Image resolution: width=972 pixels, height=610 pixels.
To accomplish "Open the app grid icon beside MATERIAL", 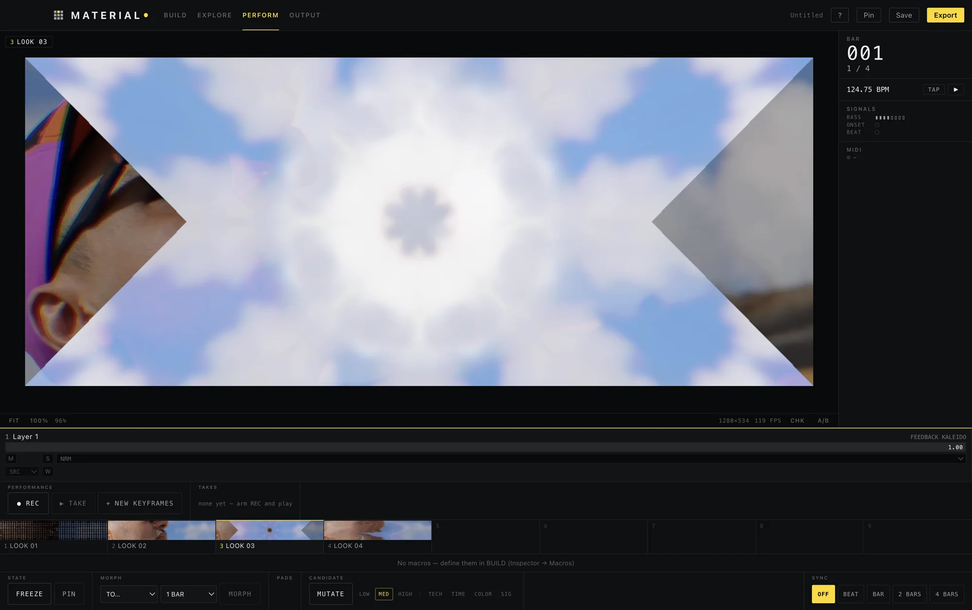I will click(58, 15).
